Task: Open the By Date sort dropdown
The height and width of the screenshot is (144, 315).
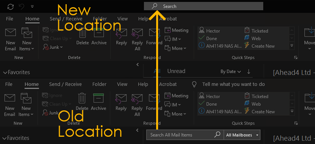Action: pos(230,71)
